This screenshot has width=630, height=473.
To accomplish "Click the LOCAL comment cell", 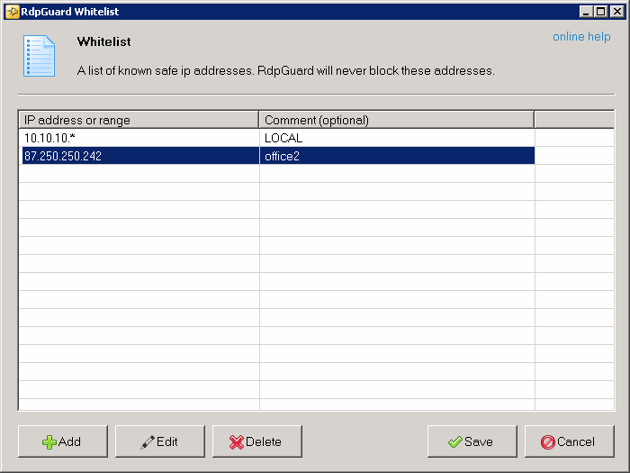I will 397,138.
